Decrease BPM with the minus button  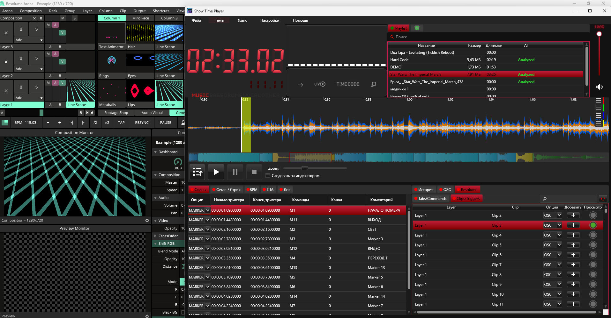pyautogui.click(x=48, y=123)
